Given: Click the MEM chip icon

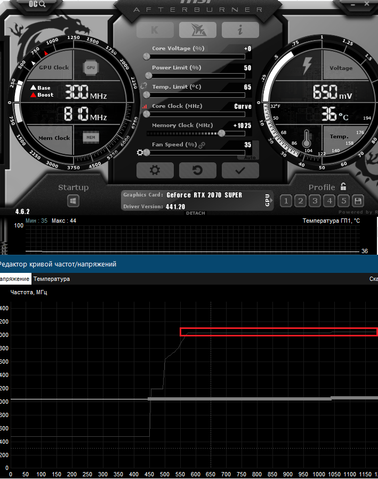Looking at the screenshot, I should tap(91, 137).
